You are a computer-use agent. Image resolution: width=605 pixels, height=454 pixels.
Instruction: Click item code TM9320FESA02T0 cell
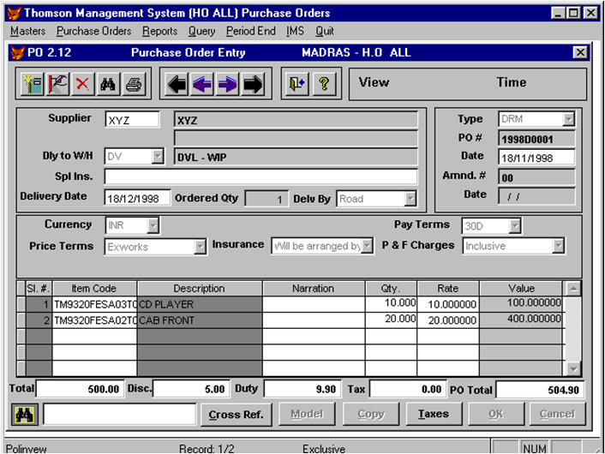click(x=95, y=320)
